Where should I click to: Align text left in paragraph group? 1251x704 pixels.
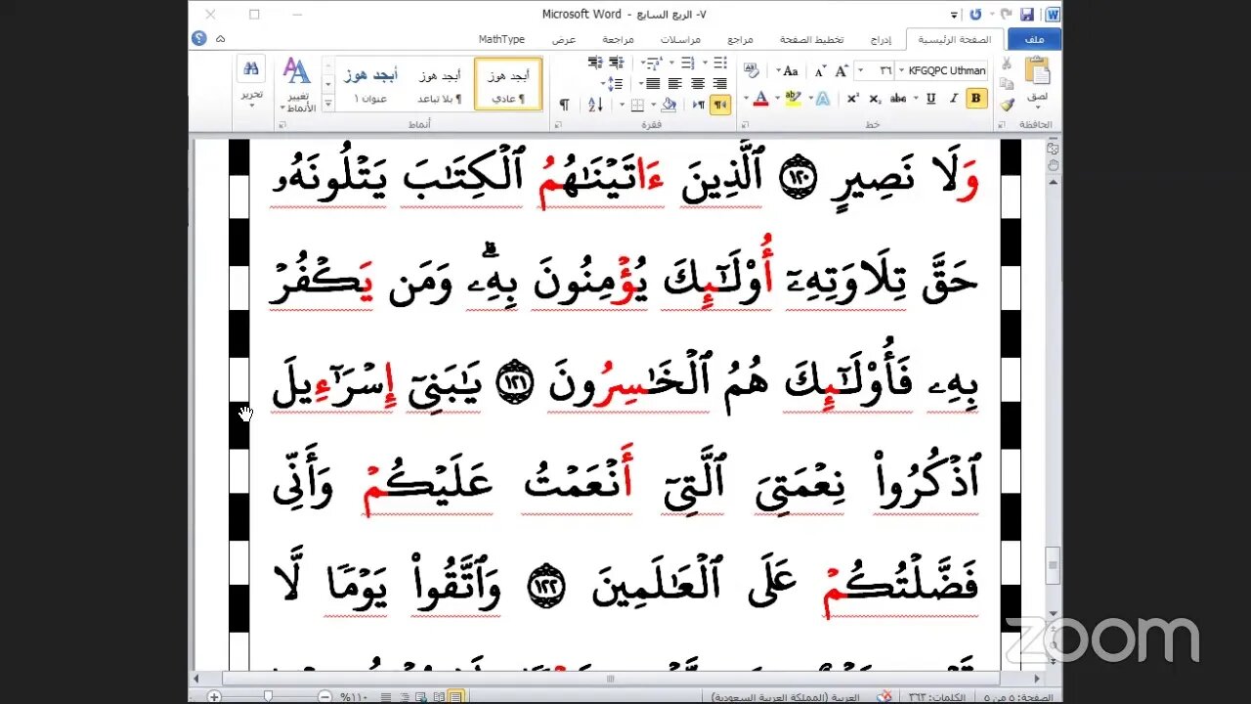pyautogui.click(x=674, y=83)
